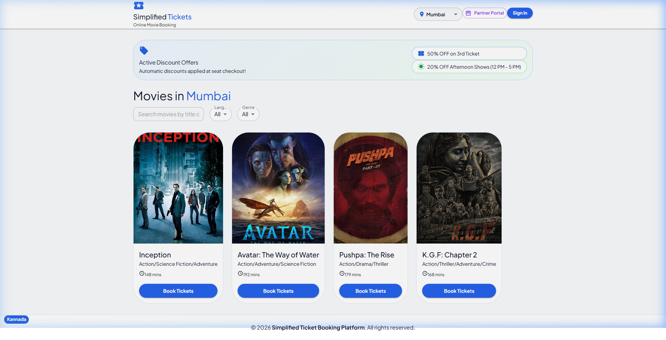The width and height of the screenshot is (666, 340).
Task: Click the Avatar: The Way of Water title
Action: 278,255
